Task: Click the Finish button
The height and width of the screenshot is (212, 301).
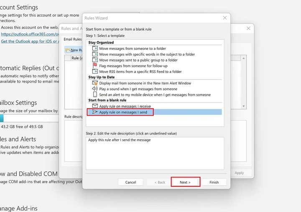Action: pos(214,182)
